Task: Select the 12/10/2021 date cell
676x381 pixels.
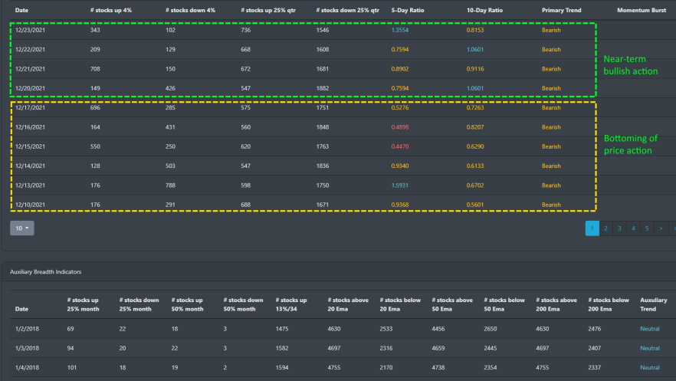Action: [x=30, y=205]
